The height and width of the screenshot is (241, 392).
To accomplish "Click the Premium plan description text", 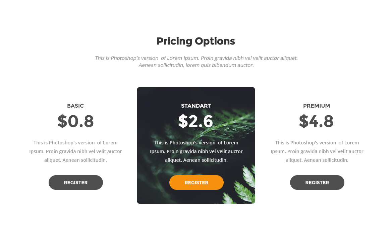I will (x=317, y=151).
